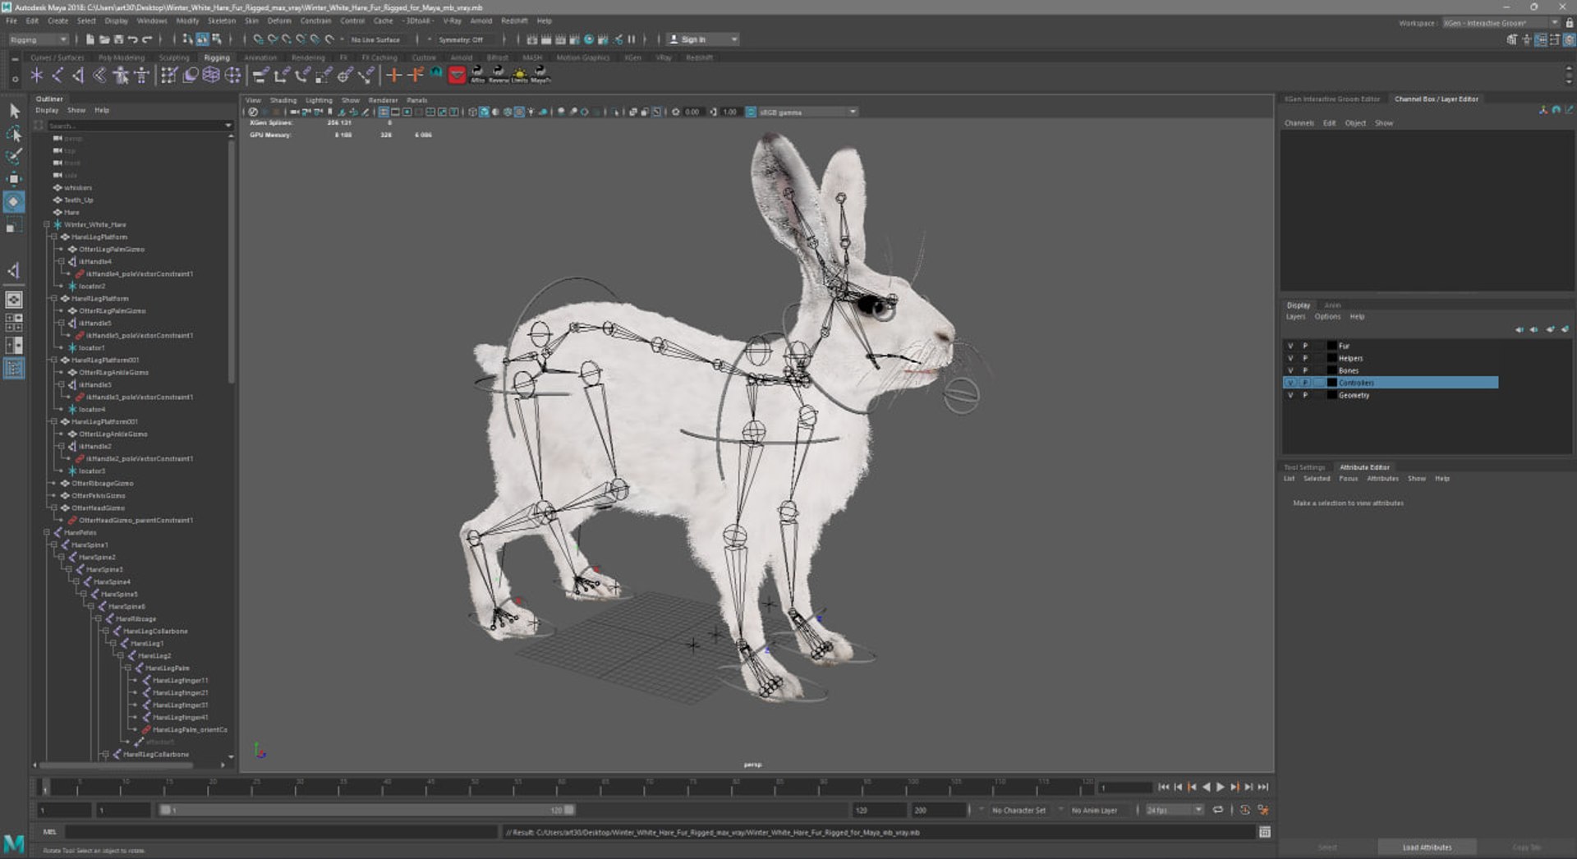Click the Set Key plus shelf icon
The height and width of the screenshot is (859, 1577).
394,76
